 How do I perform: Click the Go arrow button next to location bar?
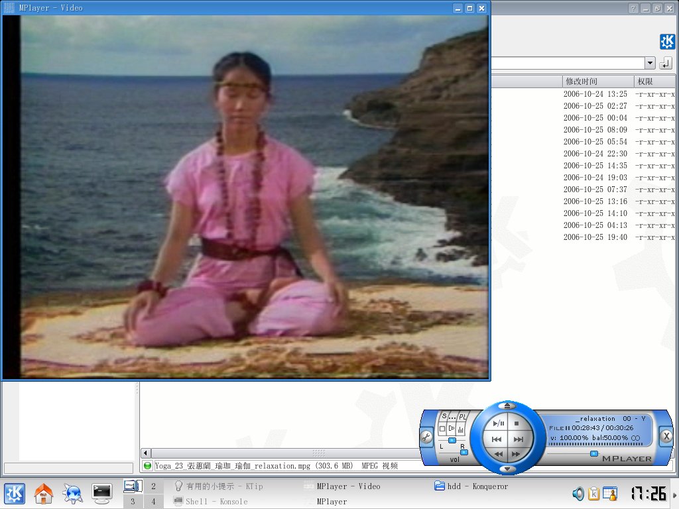(x=666, y=63)
